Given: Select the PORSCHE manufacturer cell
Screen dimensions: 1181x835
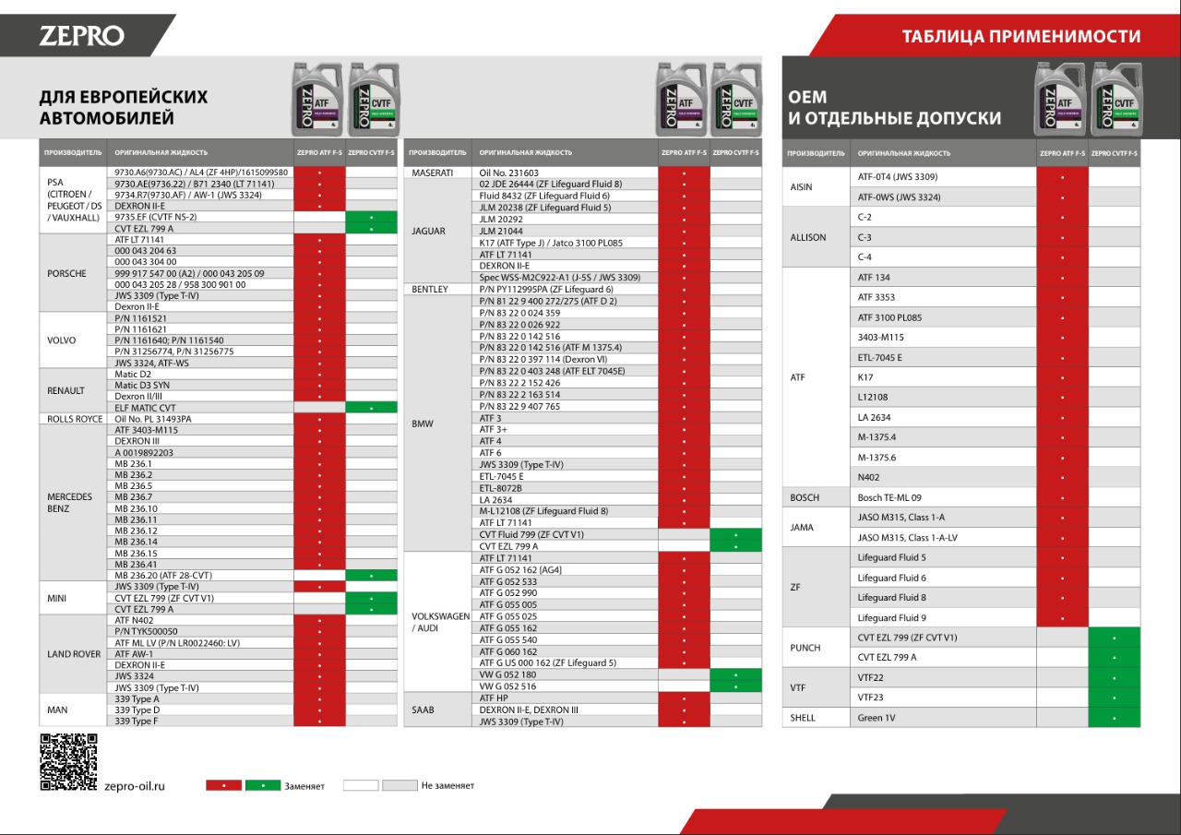Looking at the screenshot, I should (74, 273).
